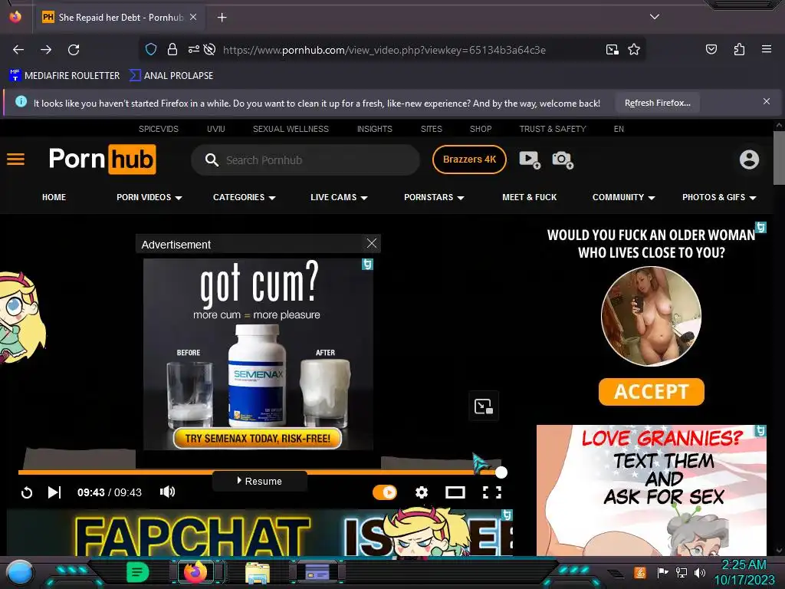Click the Brazzers 4K button

(469, 160)
